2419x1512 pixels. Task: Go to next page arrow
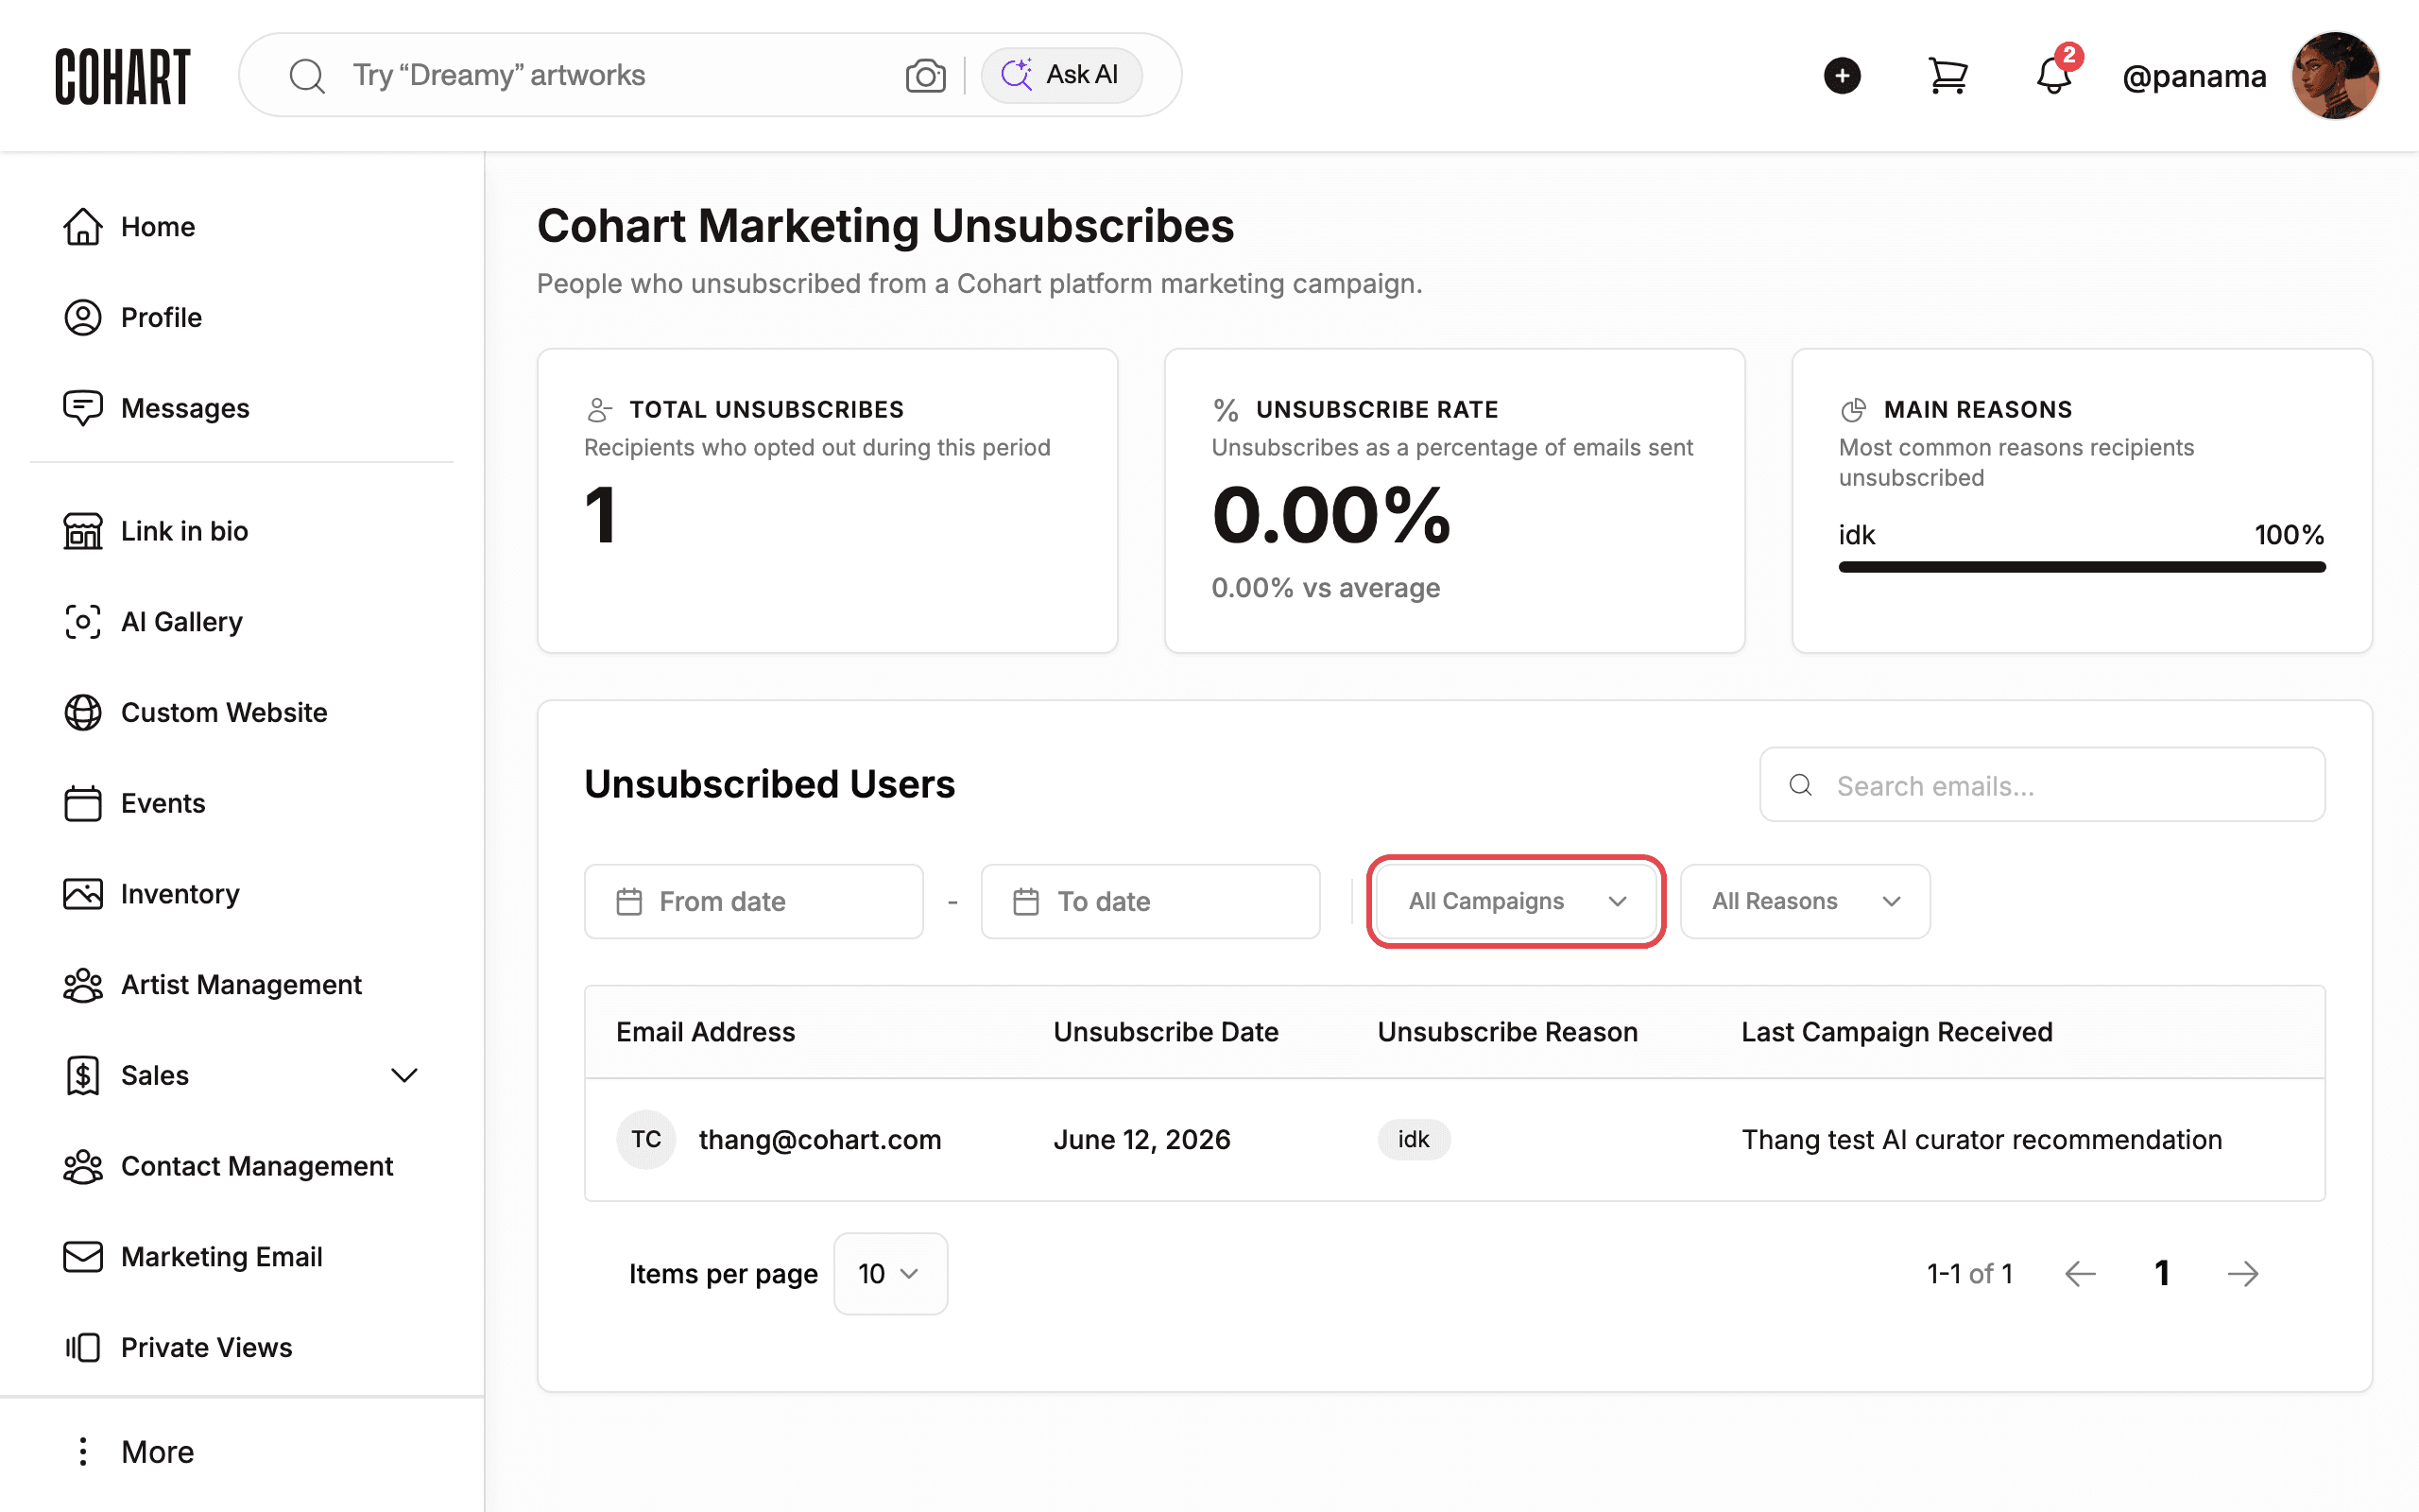[x=2243, y=1273]
